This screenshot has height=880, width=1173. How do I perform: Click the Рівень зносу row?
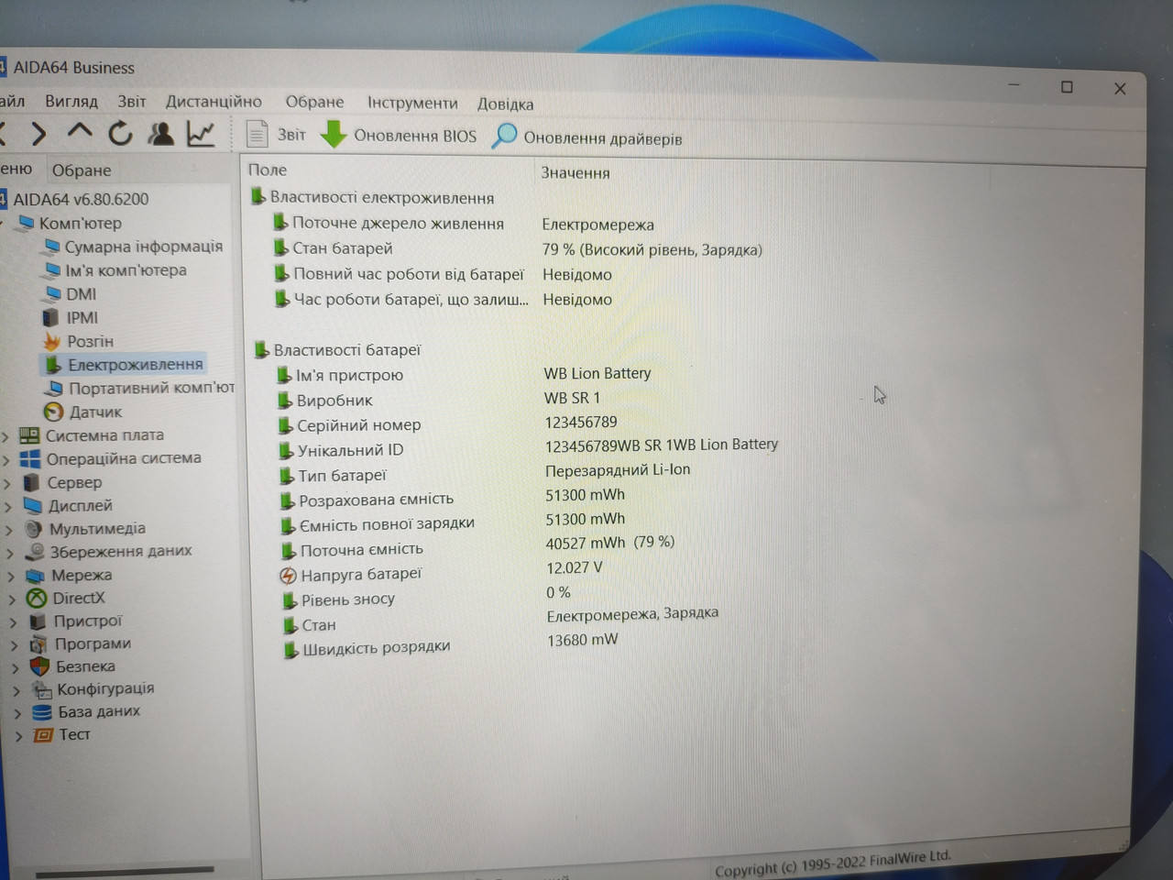[x=426, y=598]
